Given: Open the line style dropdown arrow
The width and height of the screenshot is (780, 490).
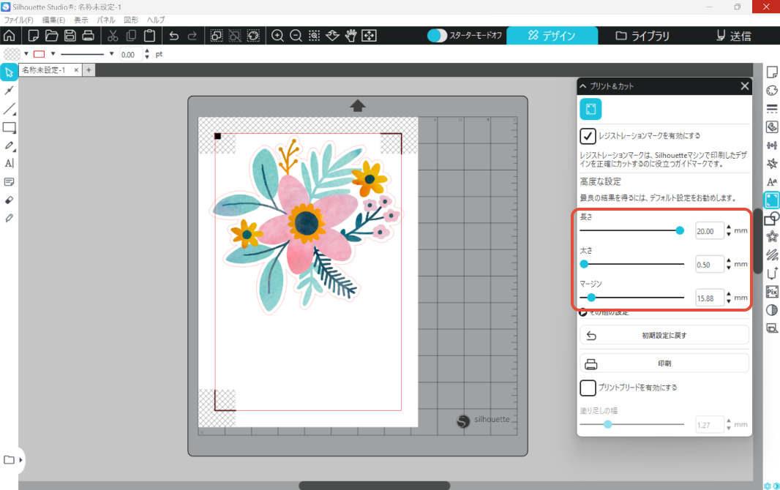Looking at the screenshot, I should [111, 53].
